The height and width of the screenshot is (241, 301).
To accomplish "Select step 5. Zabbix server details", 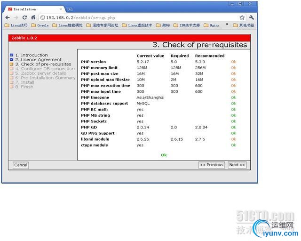I will coord(40,73).
